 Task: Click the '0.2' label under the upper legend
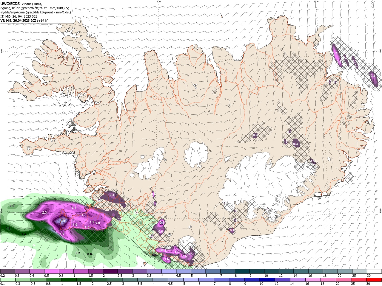[x=2, y=276]
